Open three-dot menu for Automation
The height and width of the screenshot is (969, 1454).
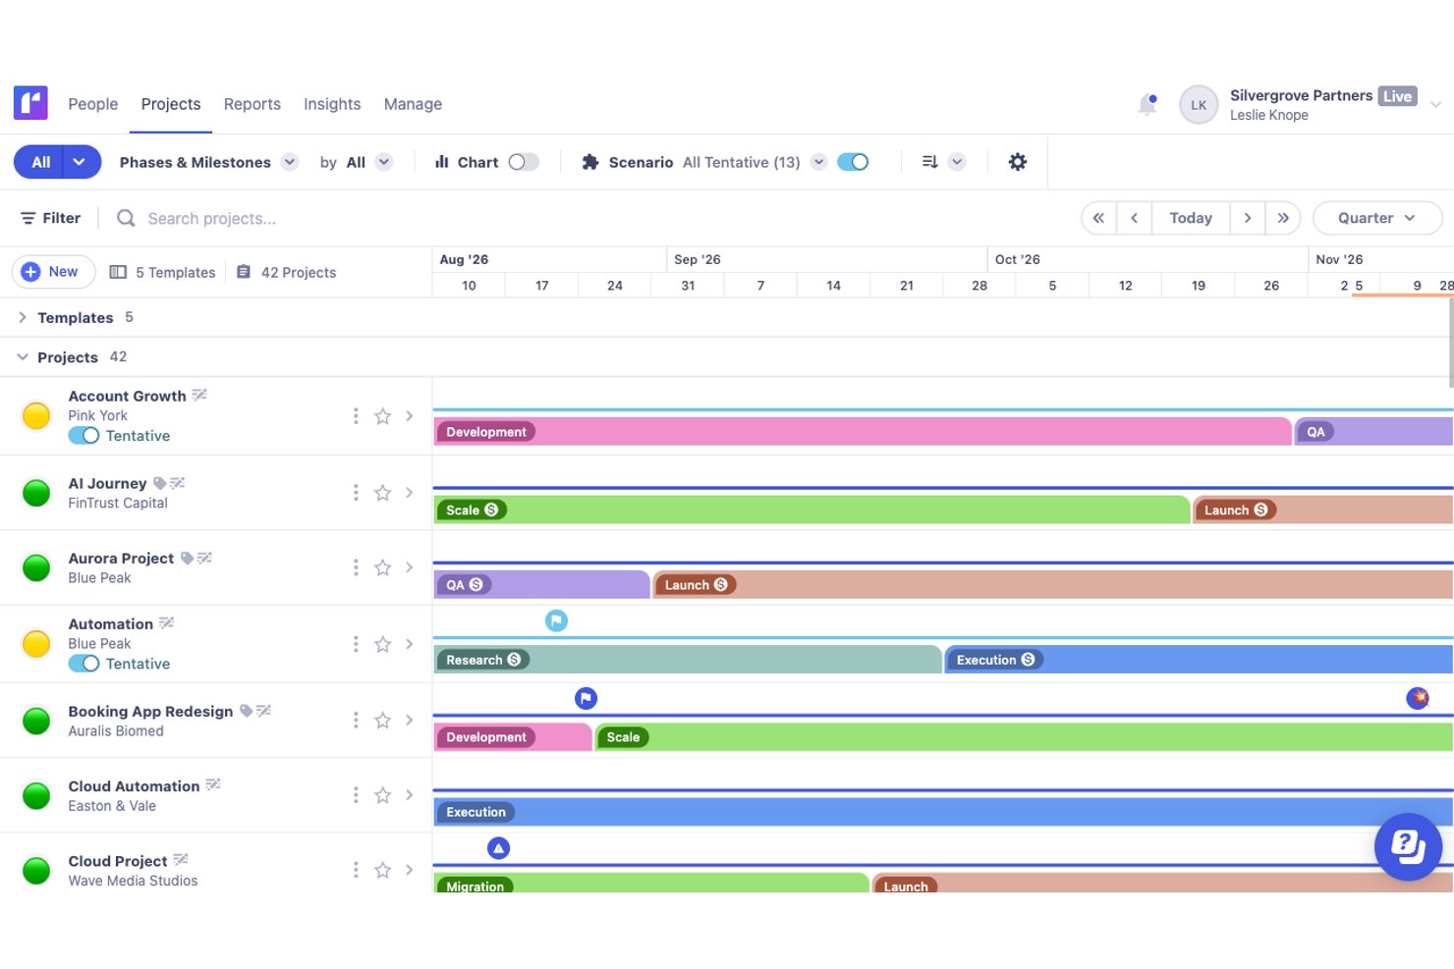(356, 644)
